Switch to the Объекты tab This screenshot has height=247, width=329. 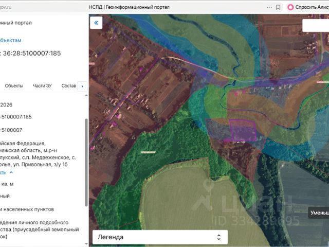(14, 86)
